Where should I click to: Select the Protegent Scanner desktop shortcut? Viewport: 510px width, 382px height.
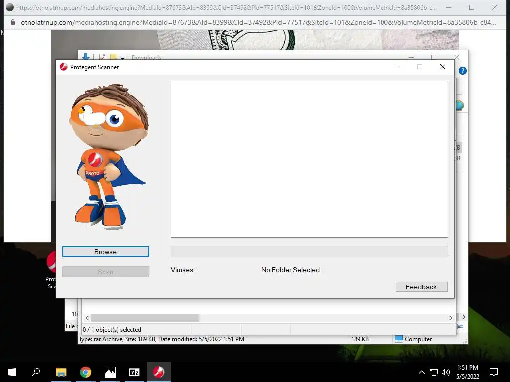(51, 270)
